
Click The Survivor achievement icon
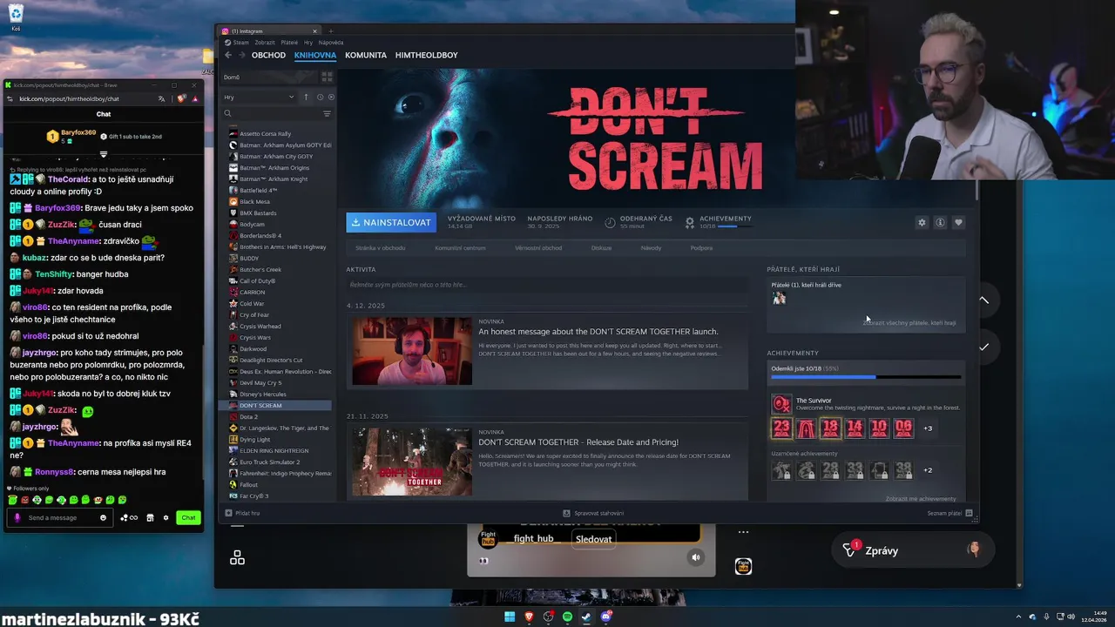point(781,404)
